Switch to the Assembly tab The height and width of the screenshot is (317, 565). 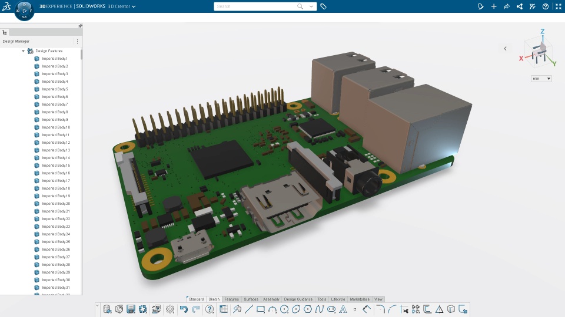coord(271,299)
